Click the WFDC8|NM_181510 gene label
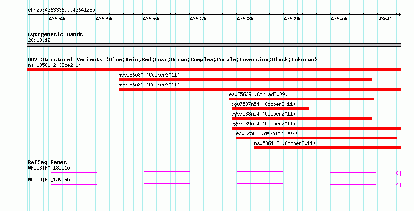Screen dimensions: 414x211 49,168
